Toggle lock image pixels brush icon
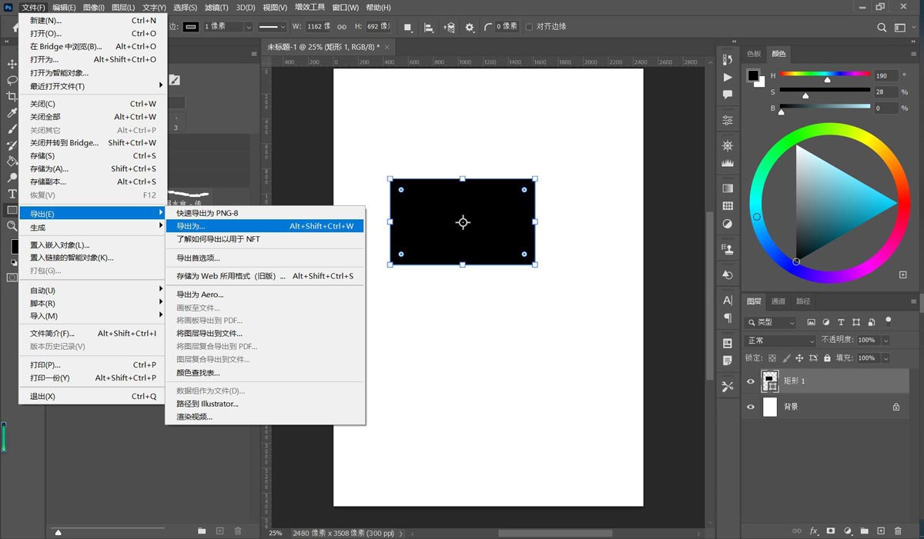 tap(786, 358)
